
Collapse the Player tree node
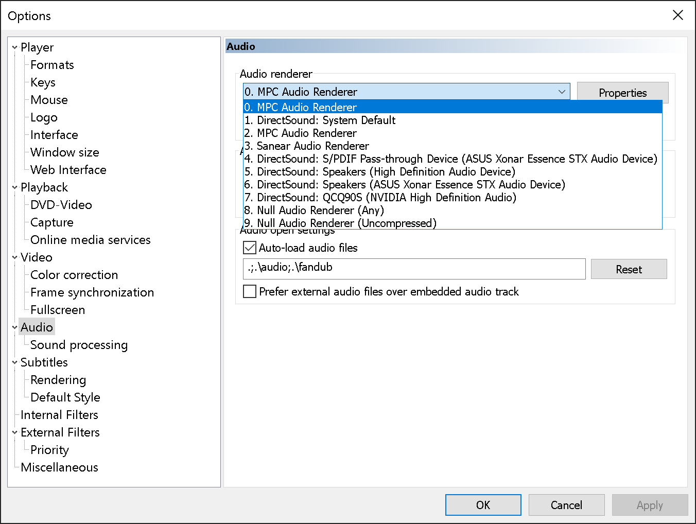(14, 47)
